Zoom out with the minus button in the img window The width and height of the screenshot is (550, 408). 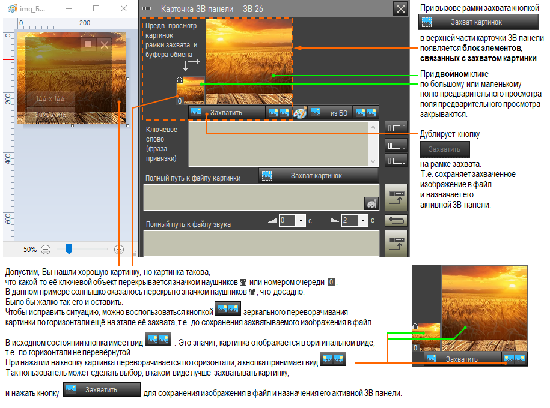46,250
